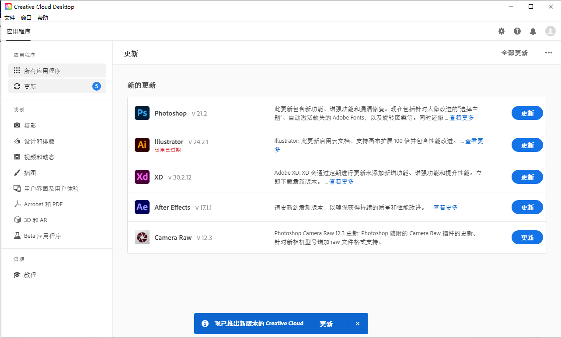The width and height of the screenshot is (561, 338).
Task: Open the 文件 menu
Action: pyautogui.click(x=10, y=18)
